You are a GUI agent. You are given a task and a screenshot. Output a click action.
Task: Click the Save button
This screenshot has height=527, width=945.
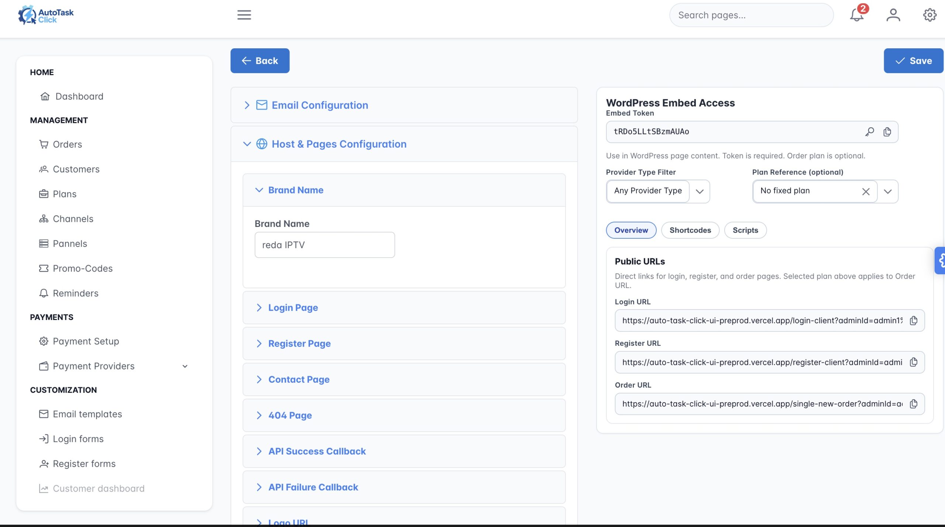914,61
